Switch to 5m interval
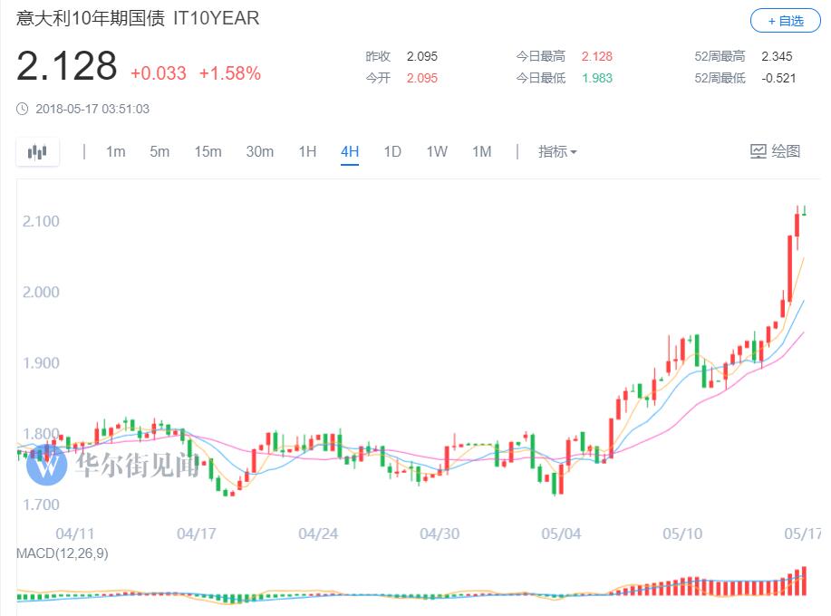Image resolution: width=831 pixels, height=616 pixels. [159, 152]
